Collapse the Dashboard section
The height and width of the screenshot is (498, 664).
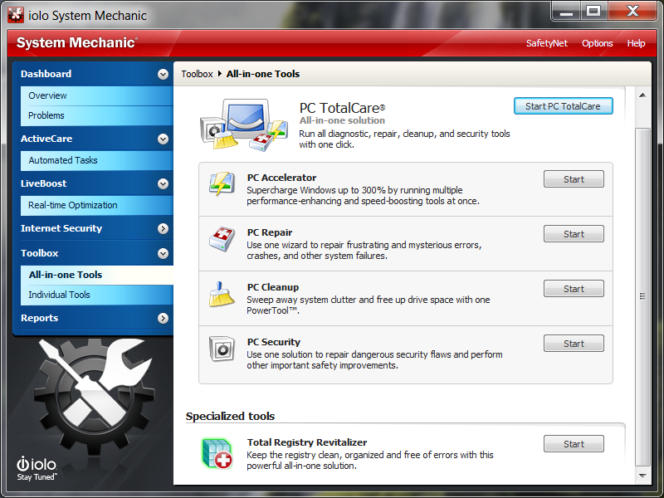coord(163,74)
